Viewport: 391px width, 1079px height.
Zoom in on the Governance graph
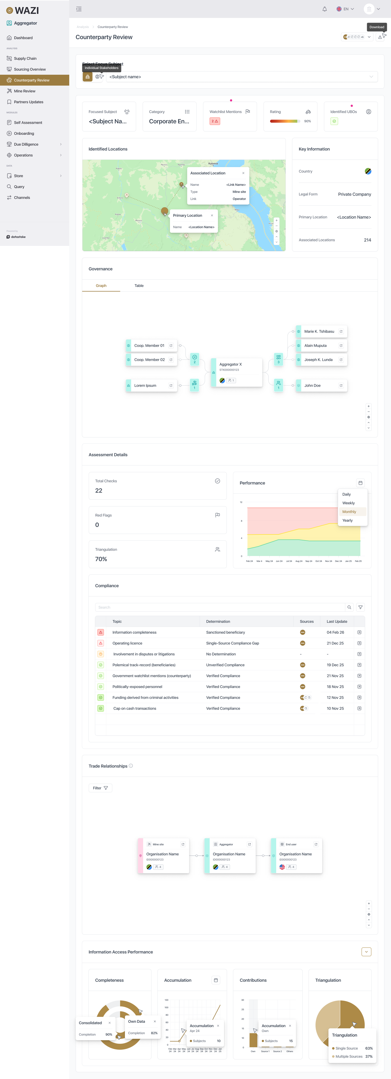tap(368, 406)
